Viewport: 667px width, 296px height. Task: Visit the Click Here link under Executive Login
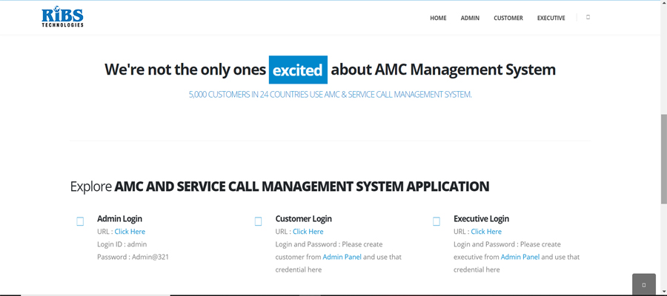click(486, 232)
